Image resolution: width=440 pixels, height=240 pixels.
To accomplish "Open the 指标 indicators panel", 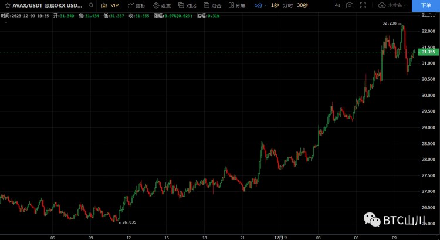I will tap(137, 5).
